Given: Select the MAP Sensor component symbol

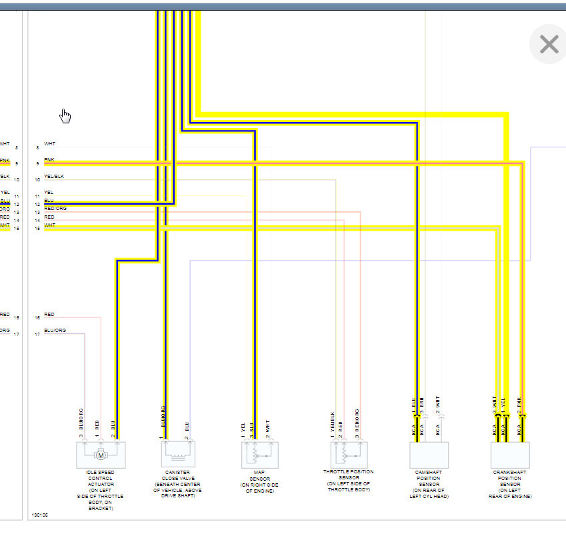Looking at the screenshot, I should coord(260,455).
